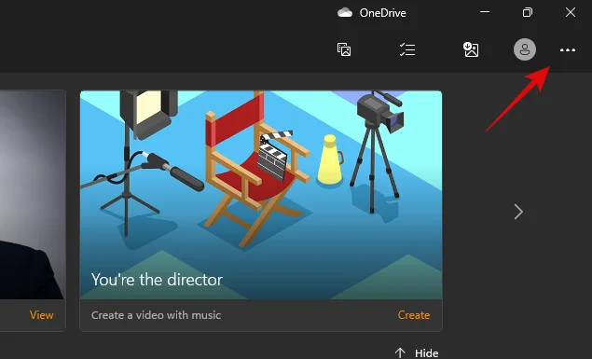
Task: Open the portrait photo card thumbnail
Action: pos(32,195)
